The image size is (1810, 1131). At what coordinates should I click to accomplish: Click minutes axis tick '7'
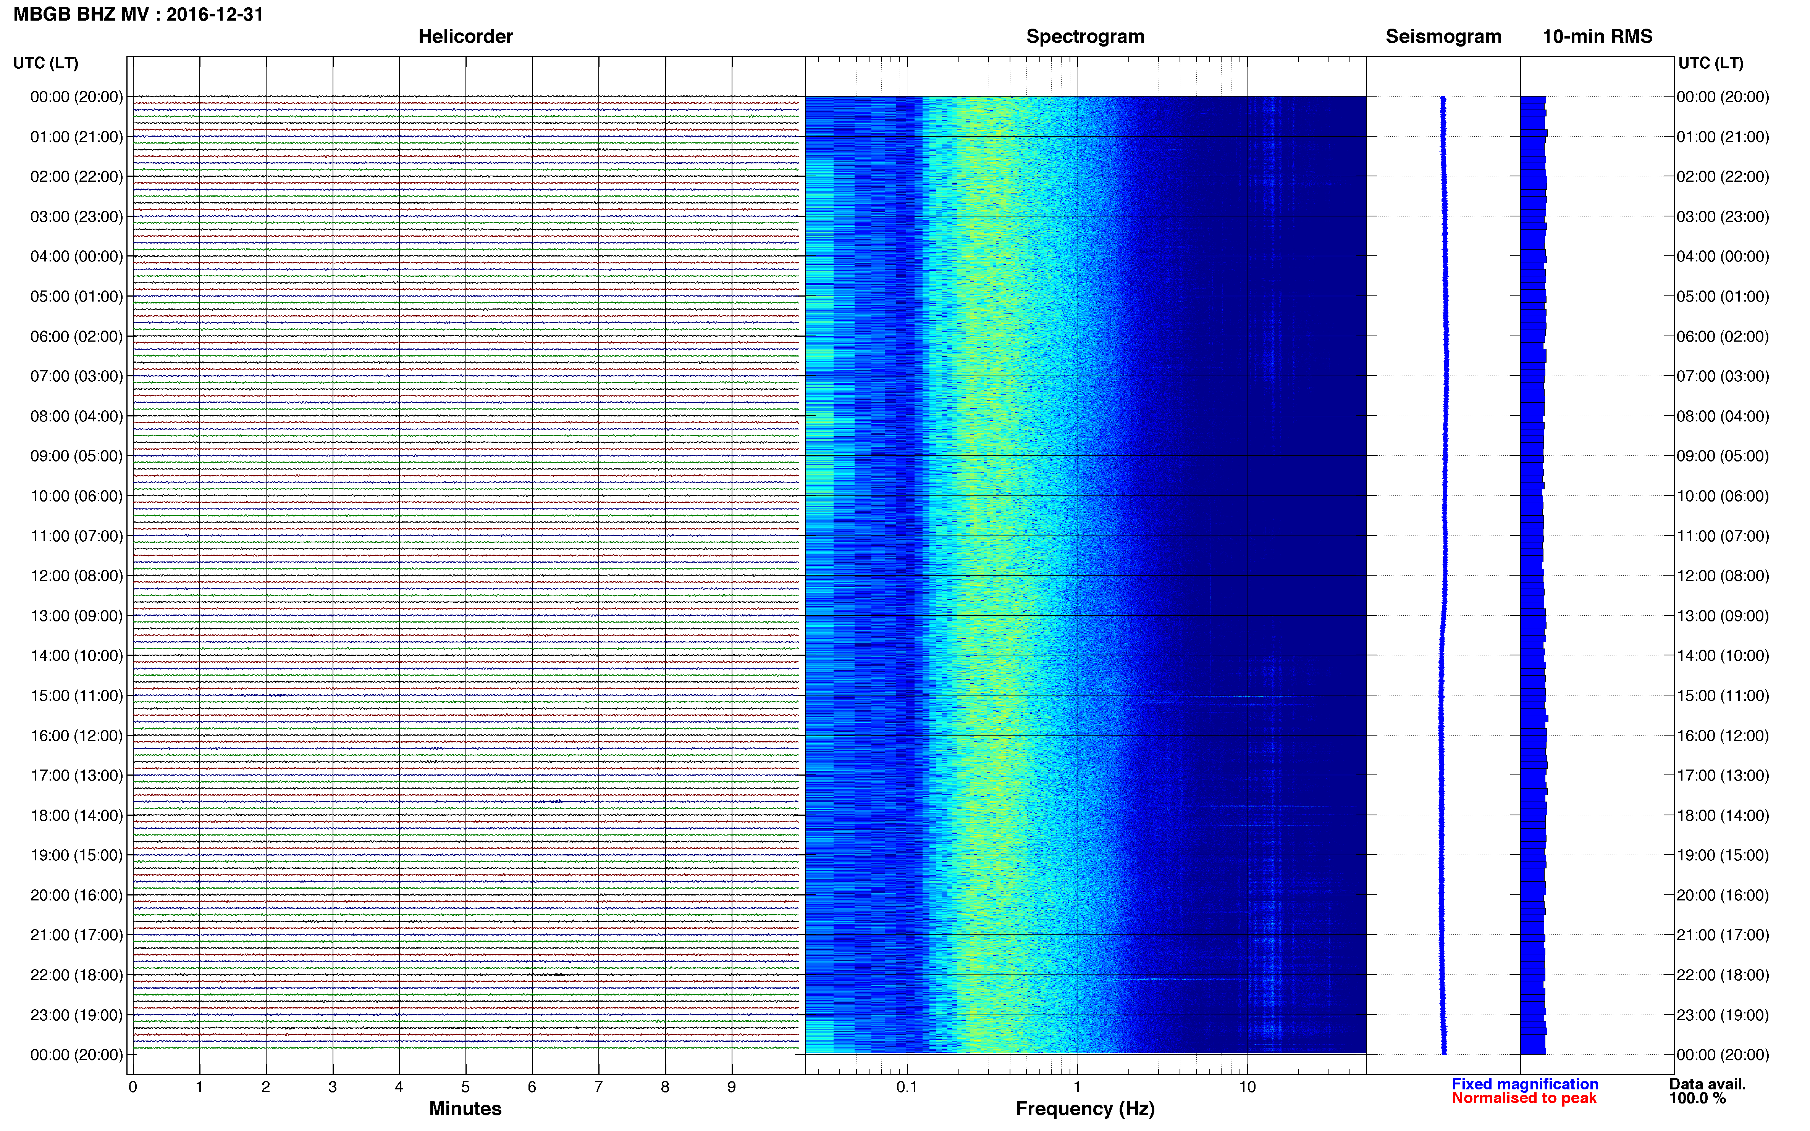(x=599, y=1087)
